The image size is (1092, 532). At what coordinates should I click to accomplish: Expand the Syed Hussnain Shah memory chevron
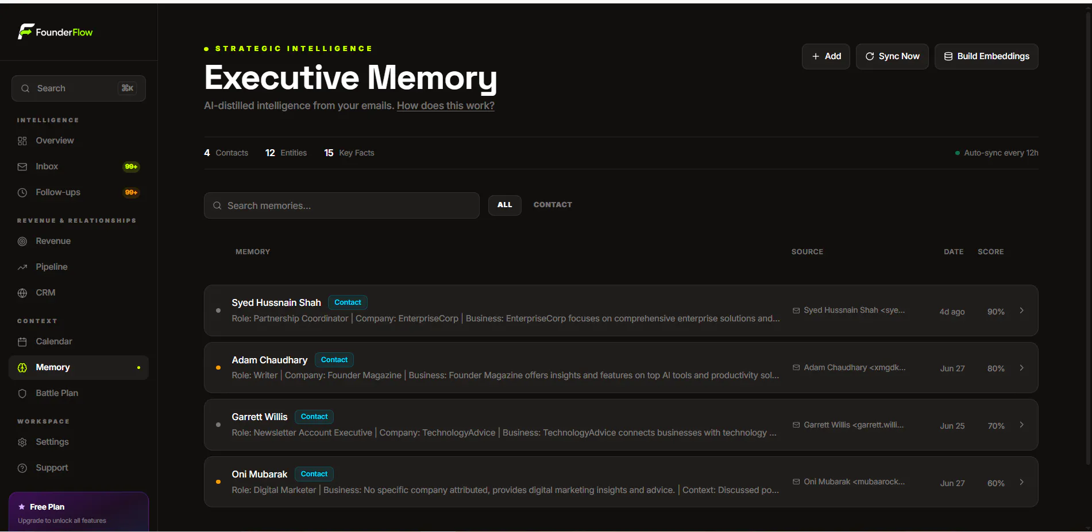pyautogui.click(x=1021, y=310)
